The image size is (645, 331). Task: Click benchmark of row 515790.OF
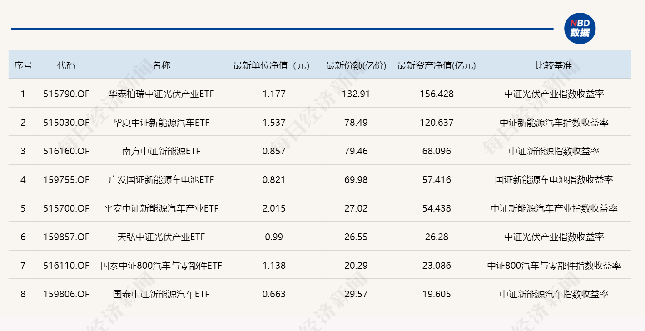554,94
